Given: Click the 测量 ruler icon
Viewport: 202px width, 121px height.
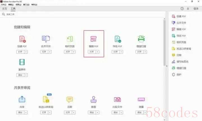Looking at the screenshot, I should point(141,99).
